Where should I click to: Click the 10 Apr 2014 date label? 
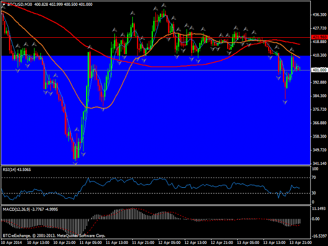(x=12, y=242)
